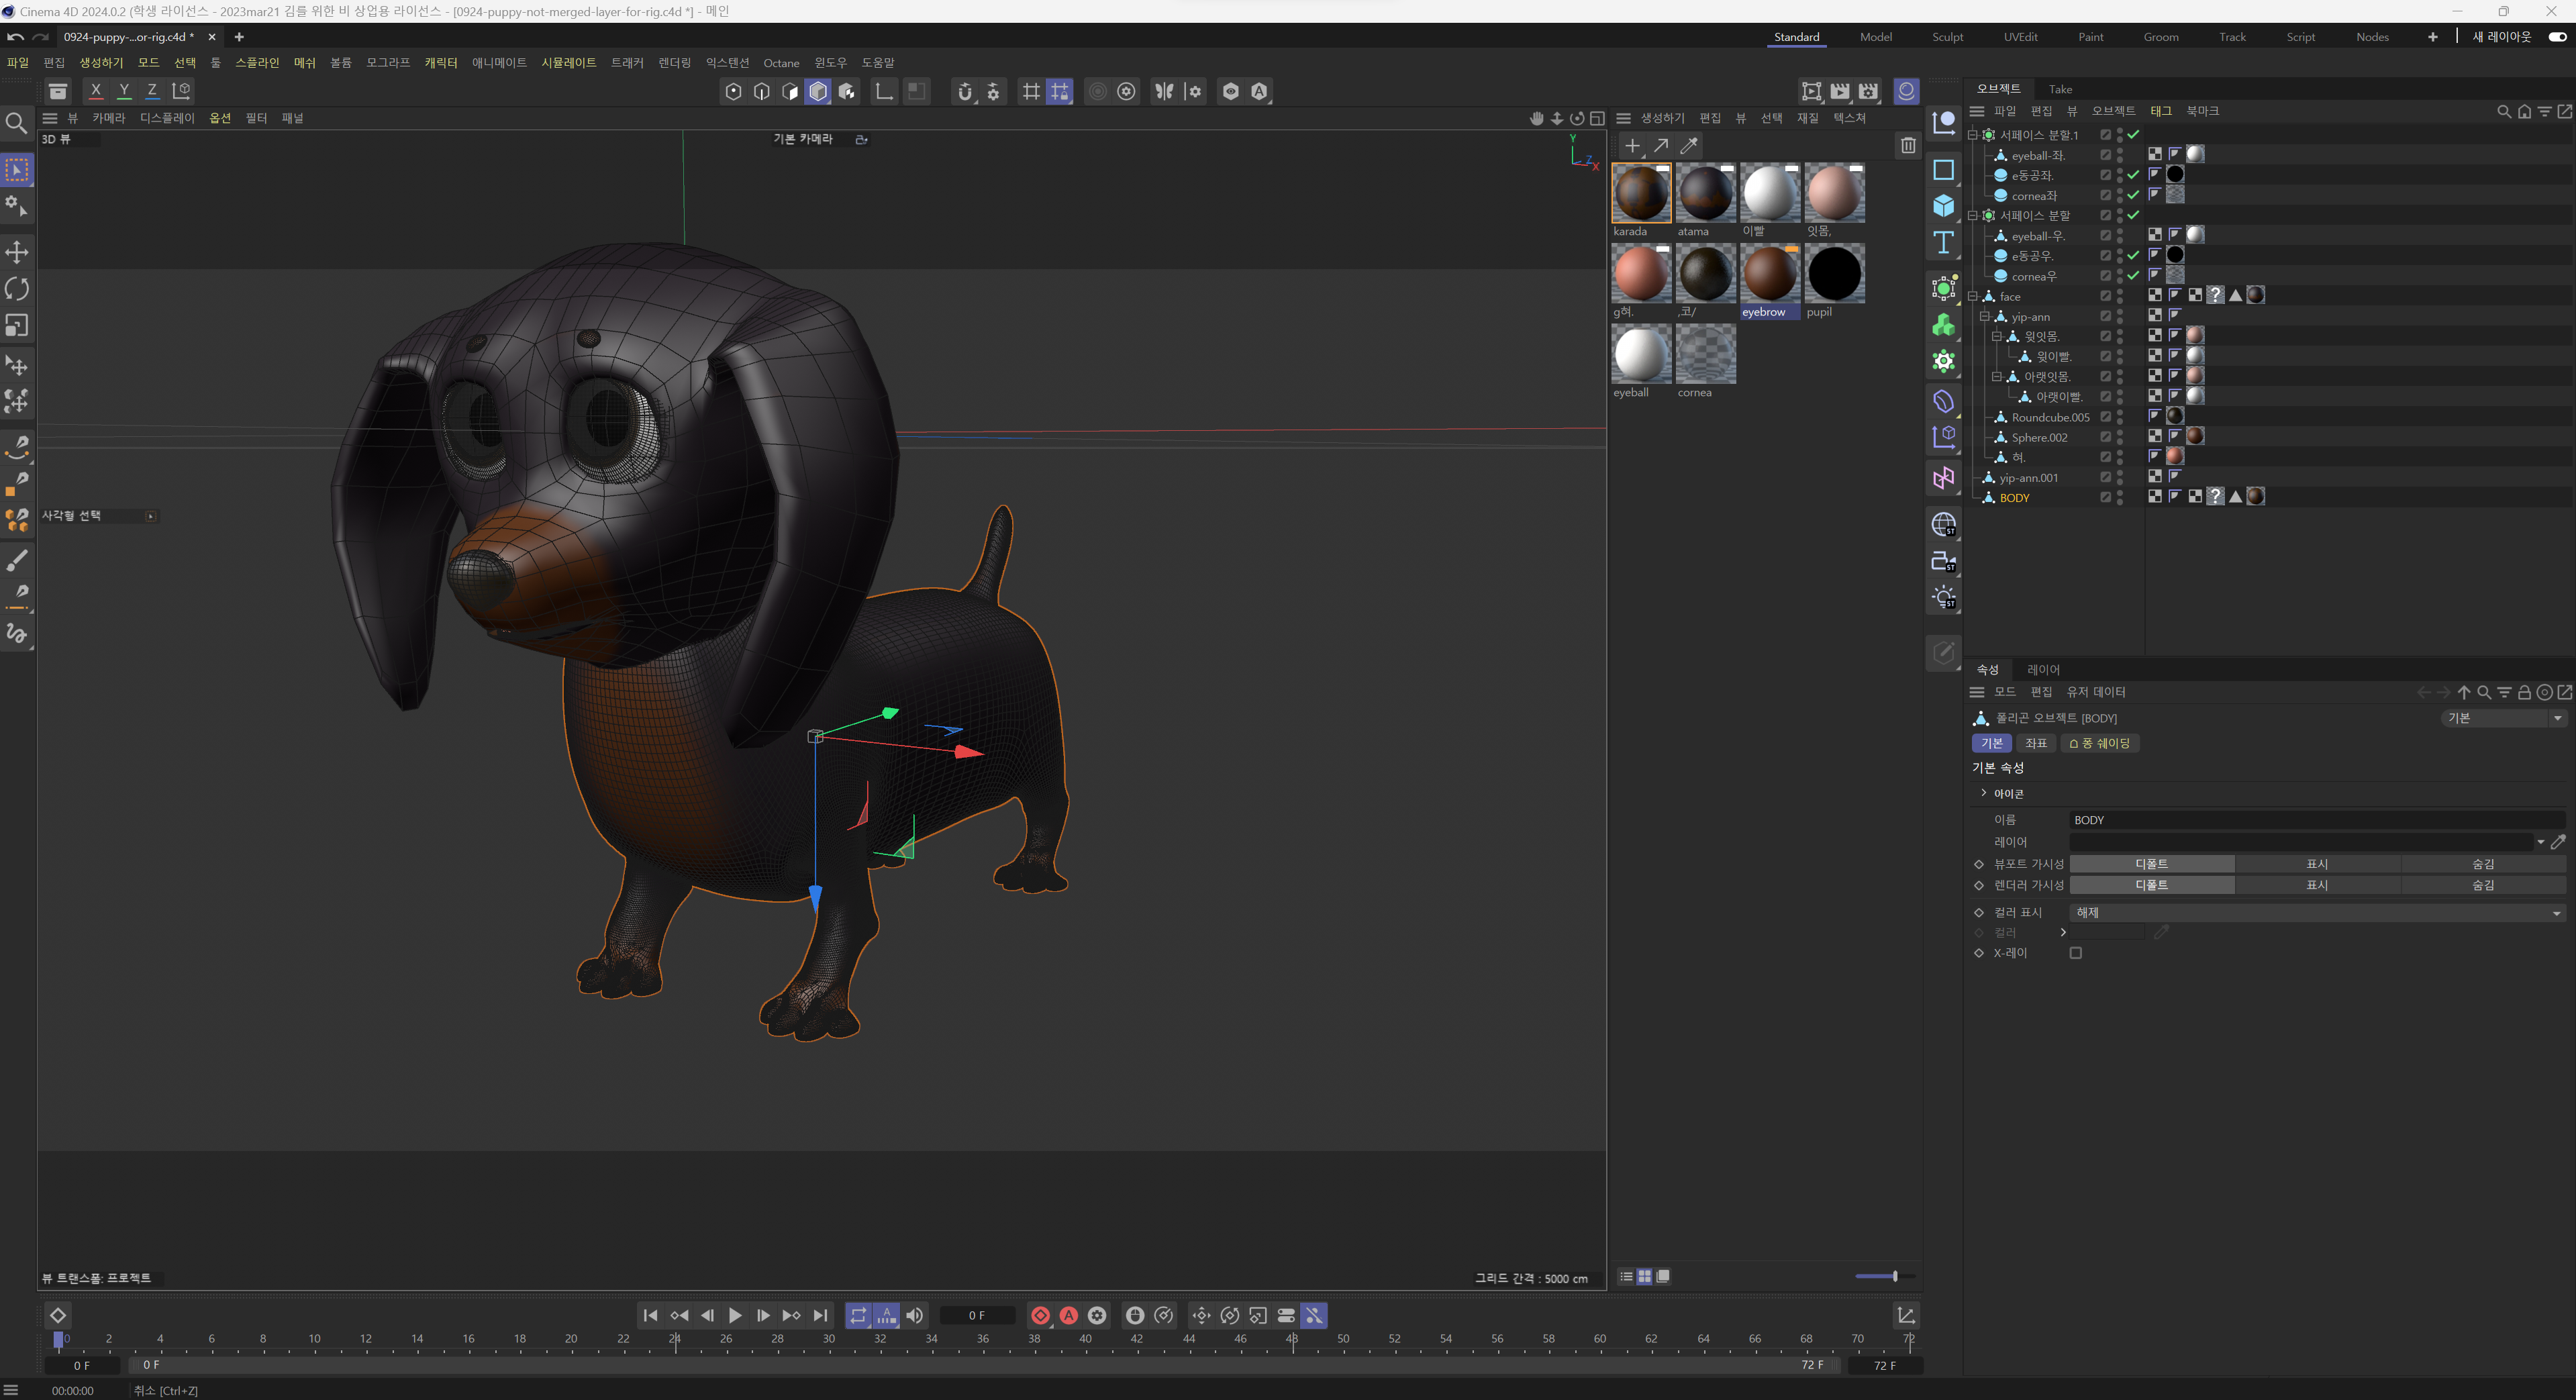Select the cornea material thumbnail
2576x1400 pixels.
[1705, 354]
